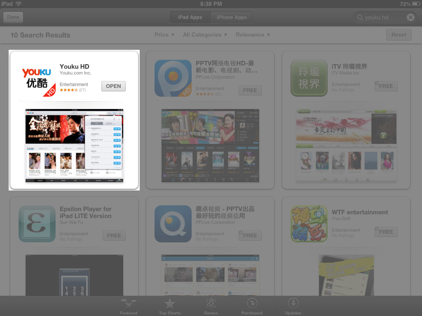Image resolution: width=422 pixels, height=316 pixels.
Task: Tap the WTF entertainment app icon
Action: 309,224
